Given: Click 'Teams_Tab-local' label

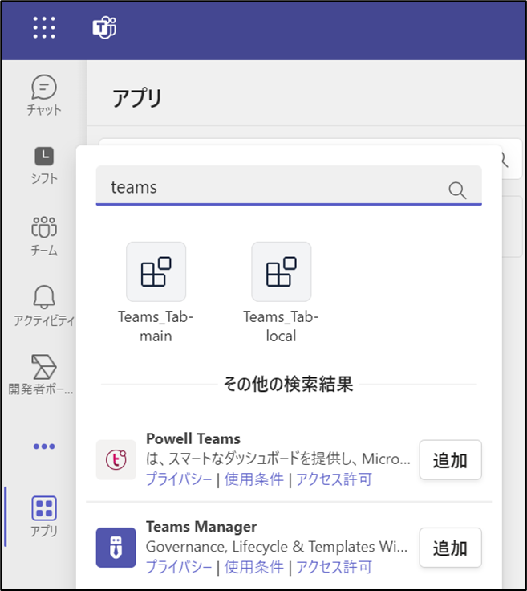Looking at the screenshot, I should (282, 326).
